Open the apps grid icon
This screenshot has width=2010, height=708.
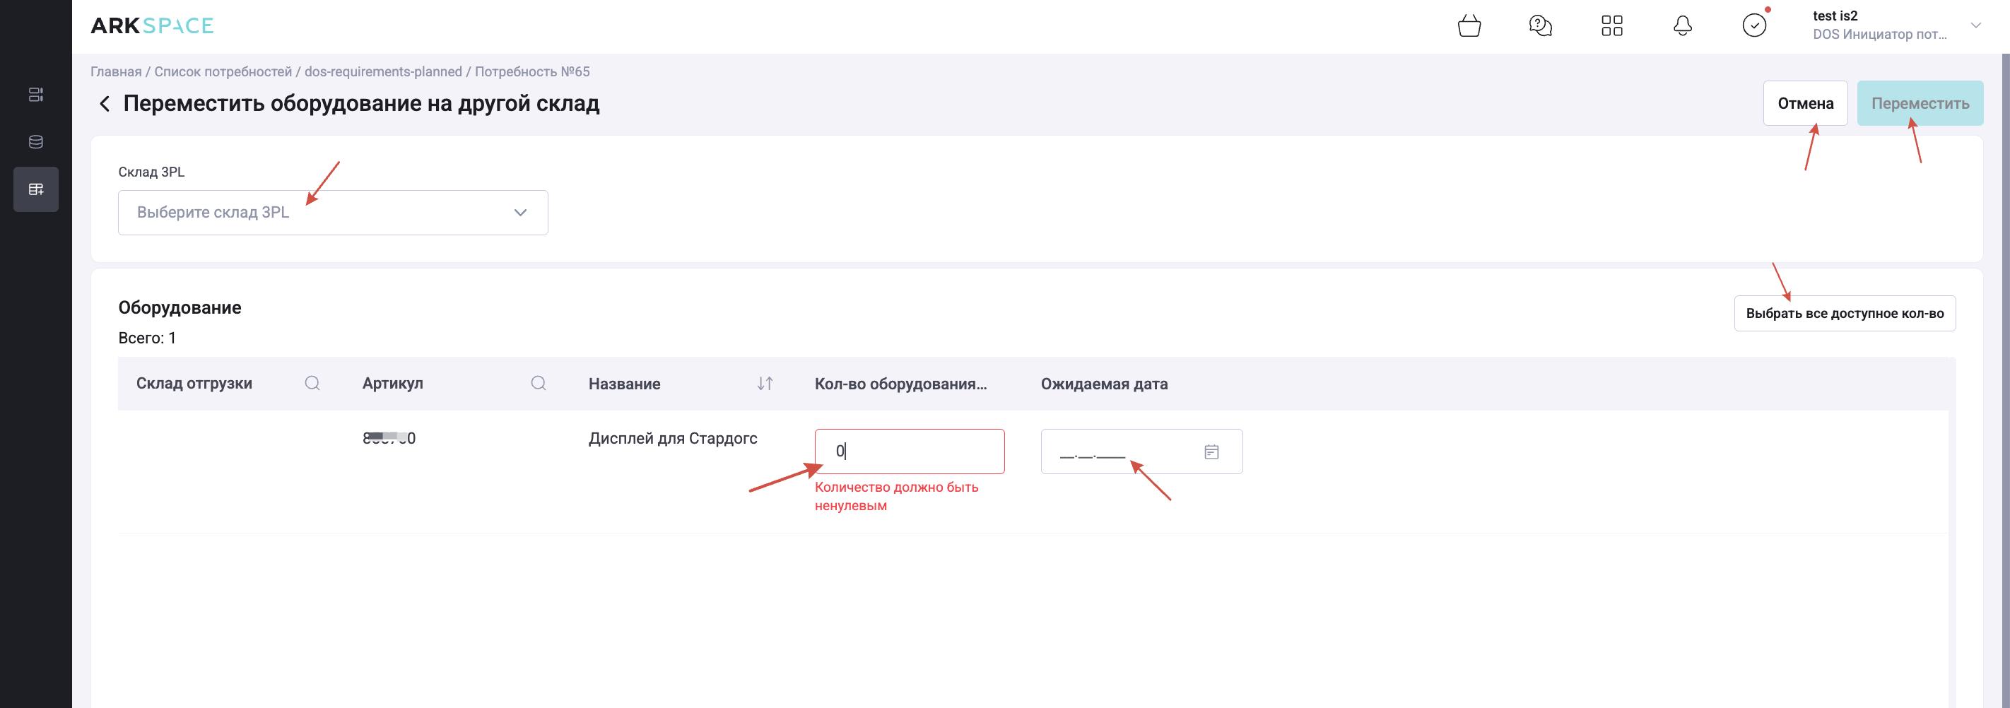(x=1611, y=25)
